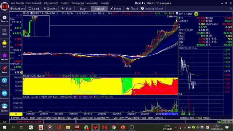Open Google Chrome from taskbar
This screenshot has width=233, height=131.
114,127
